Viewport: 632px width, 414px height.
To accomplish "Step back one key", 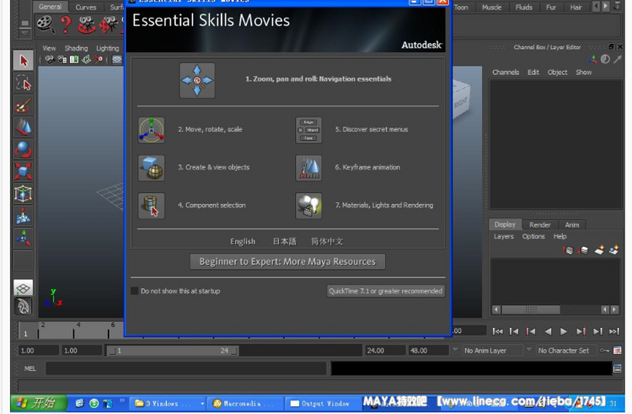I will [x=530, y=331].
